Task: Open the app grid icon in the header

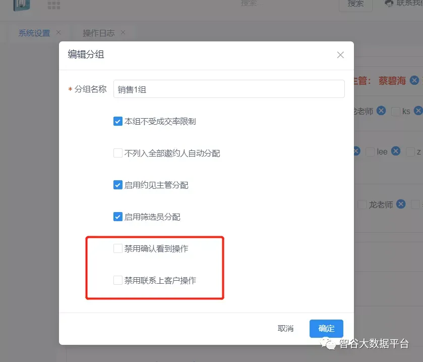Action: (x=53, y=4)
